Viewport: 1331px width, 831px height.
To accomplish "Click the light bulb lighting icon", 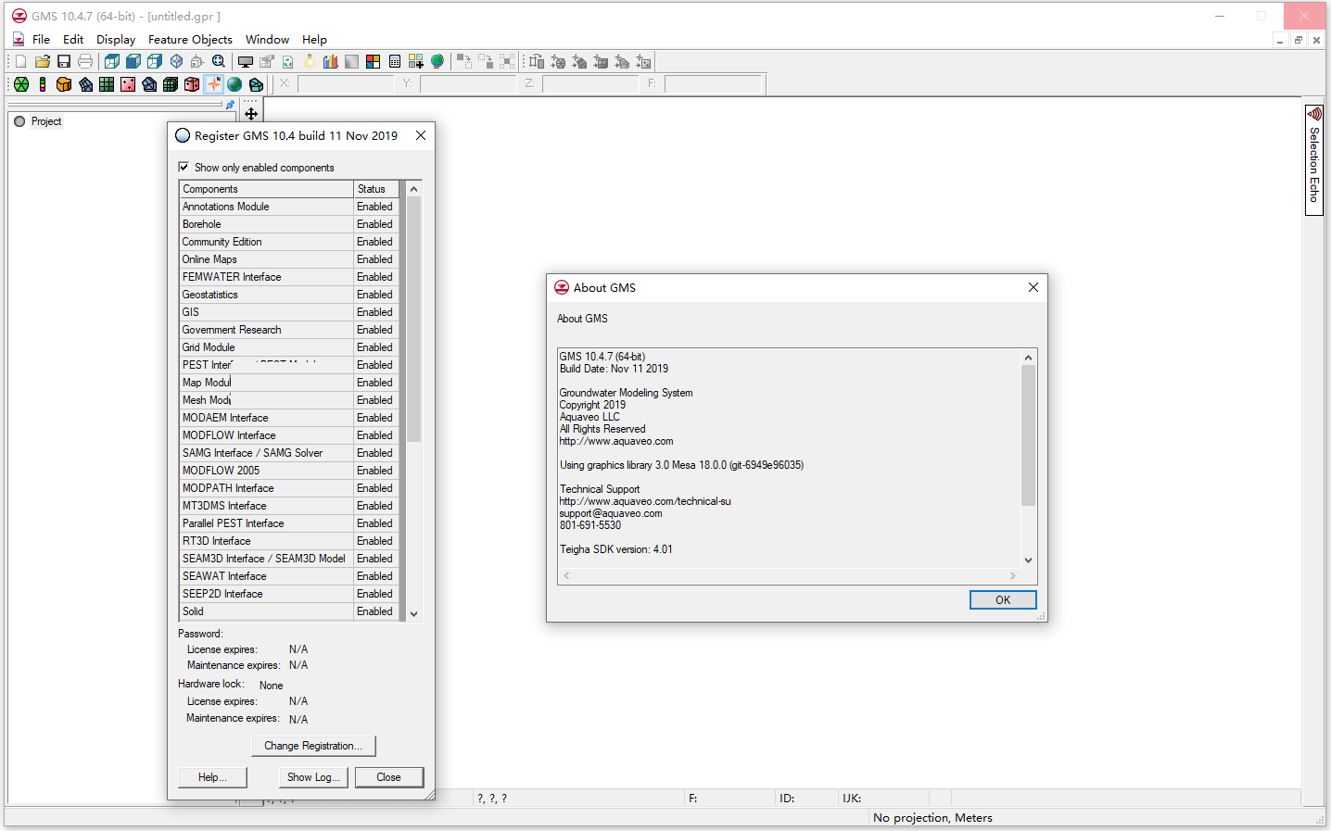I will coord(310,61).
